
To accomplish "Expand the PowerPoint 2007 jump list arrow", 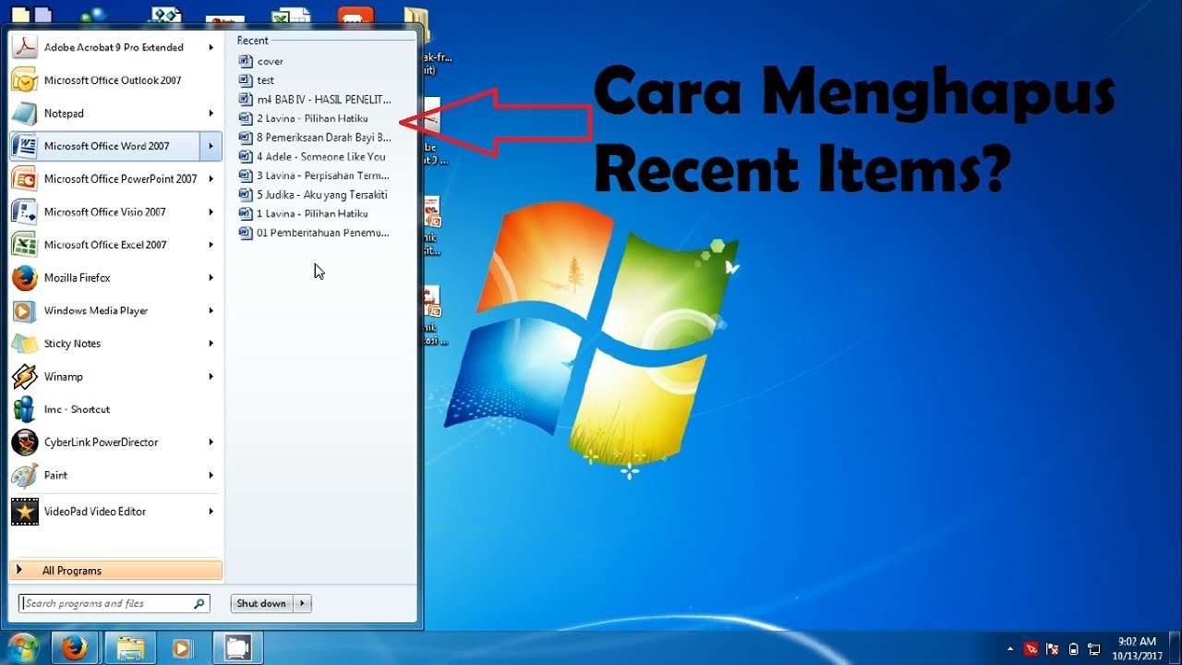I will 211,179.
